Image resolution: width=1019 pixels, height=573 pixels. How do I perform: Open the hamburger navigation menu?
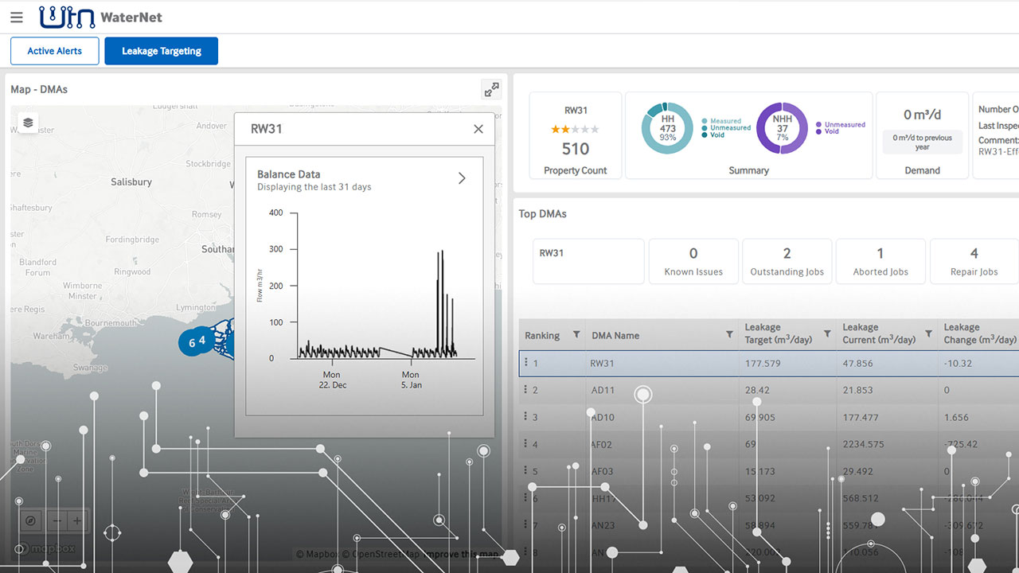click(x=17, y=17)
